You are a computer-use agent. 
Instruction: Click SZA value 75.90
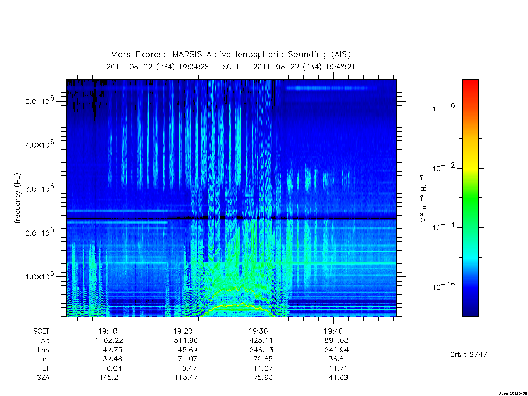point(263,378)
